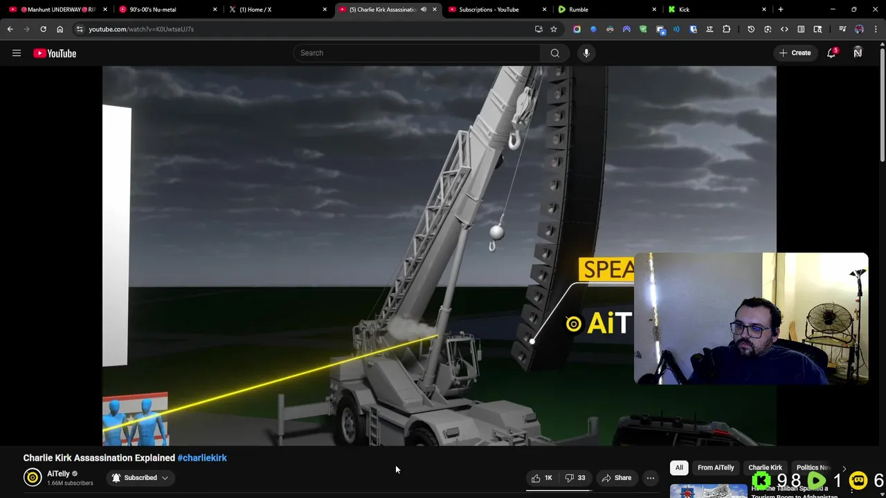The width and height of the screenshot is (886, 498).
Task: Open the Chrome profile avatar
Action: coord(859,29)
